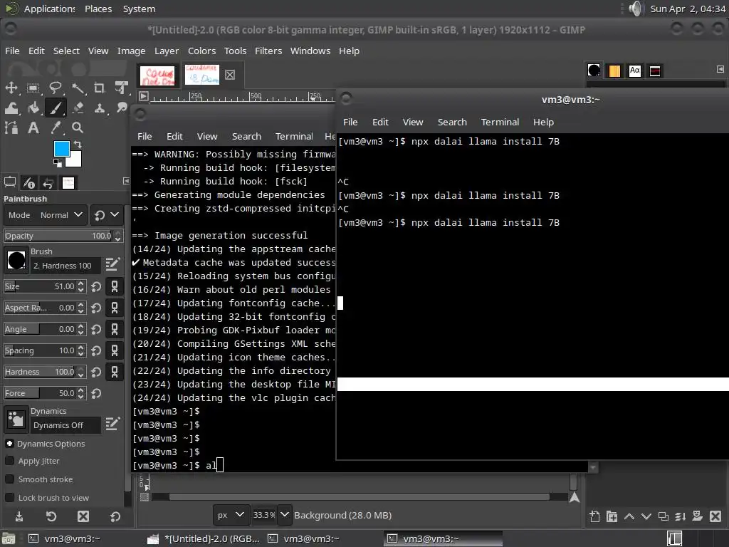Open tool options panel tab menu arrow

click(x=126, y=181)
